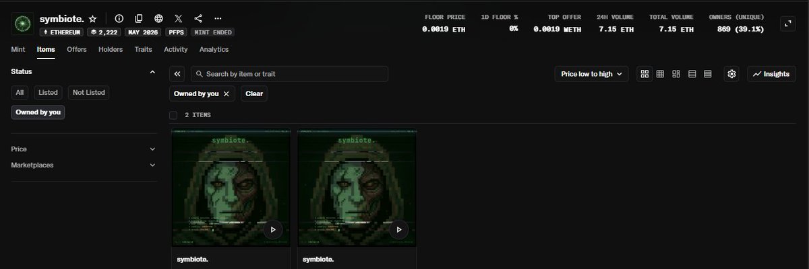The image size is (809, 269).
Task: Select the 'Listed' status filter
Action: [49, 93]
